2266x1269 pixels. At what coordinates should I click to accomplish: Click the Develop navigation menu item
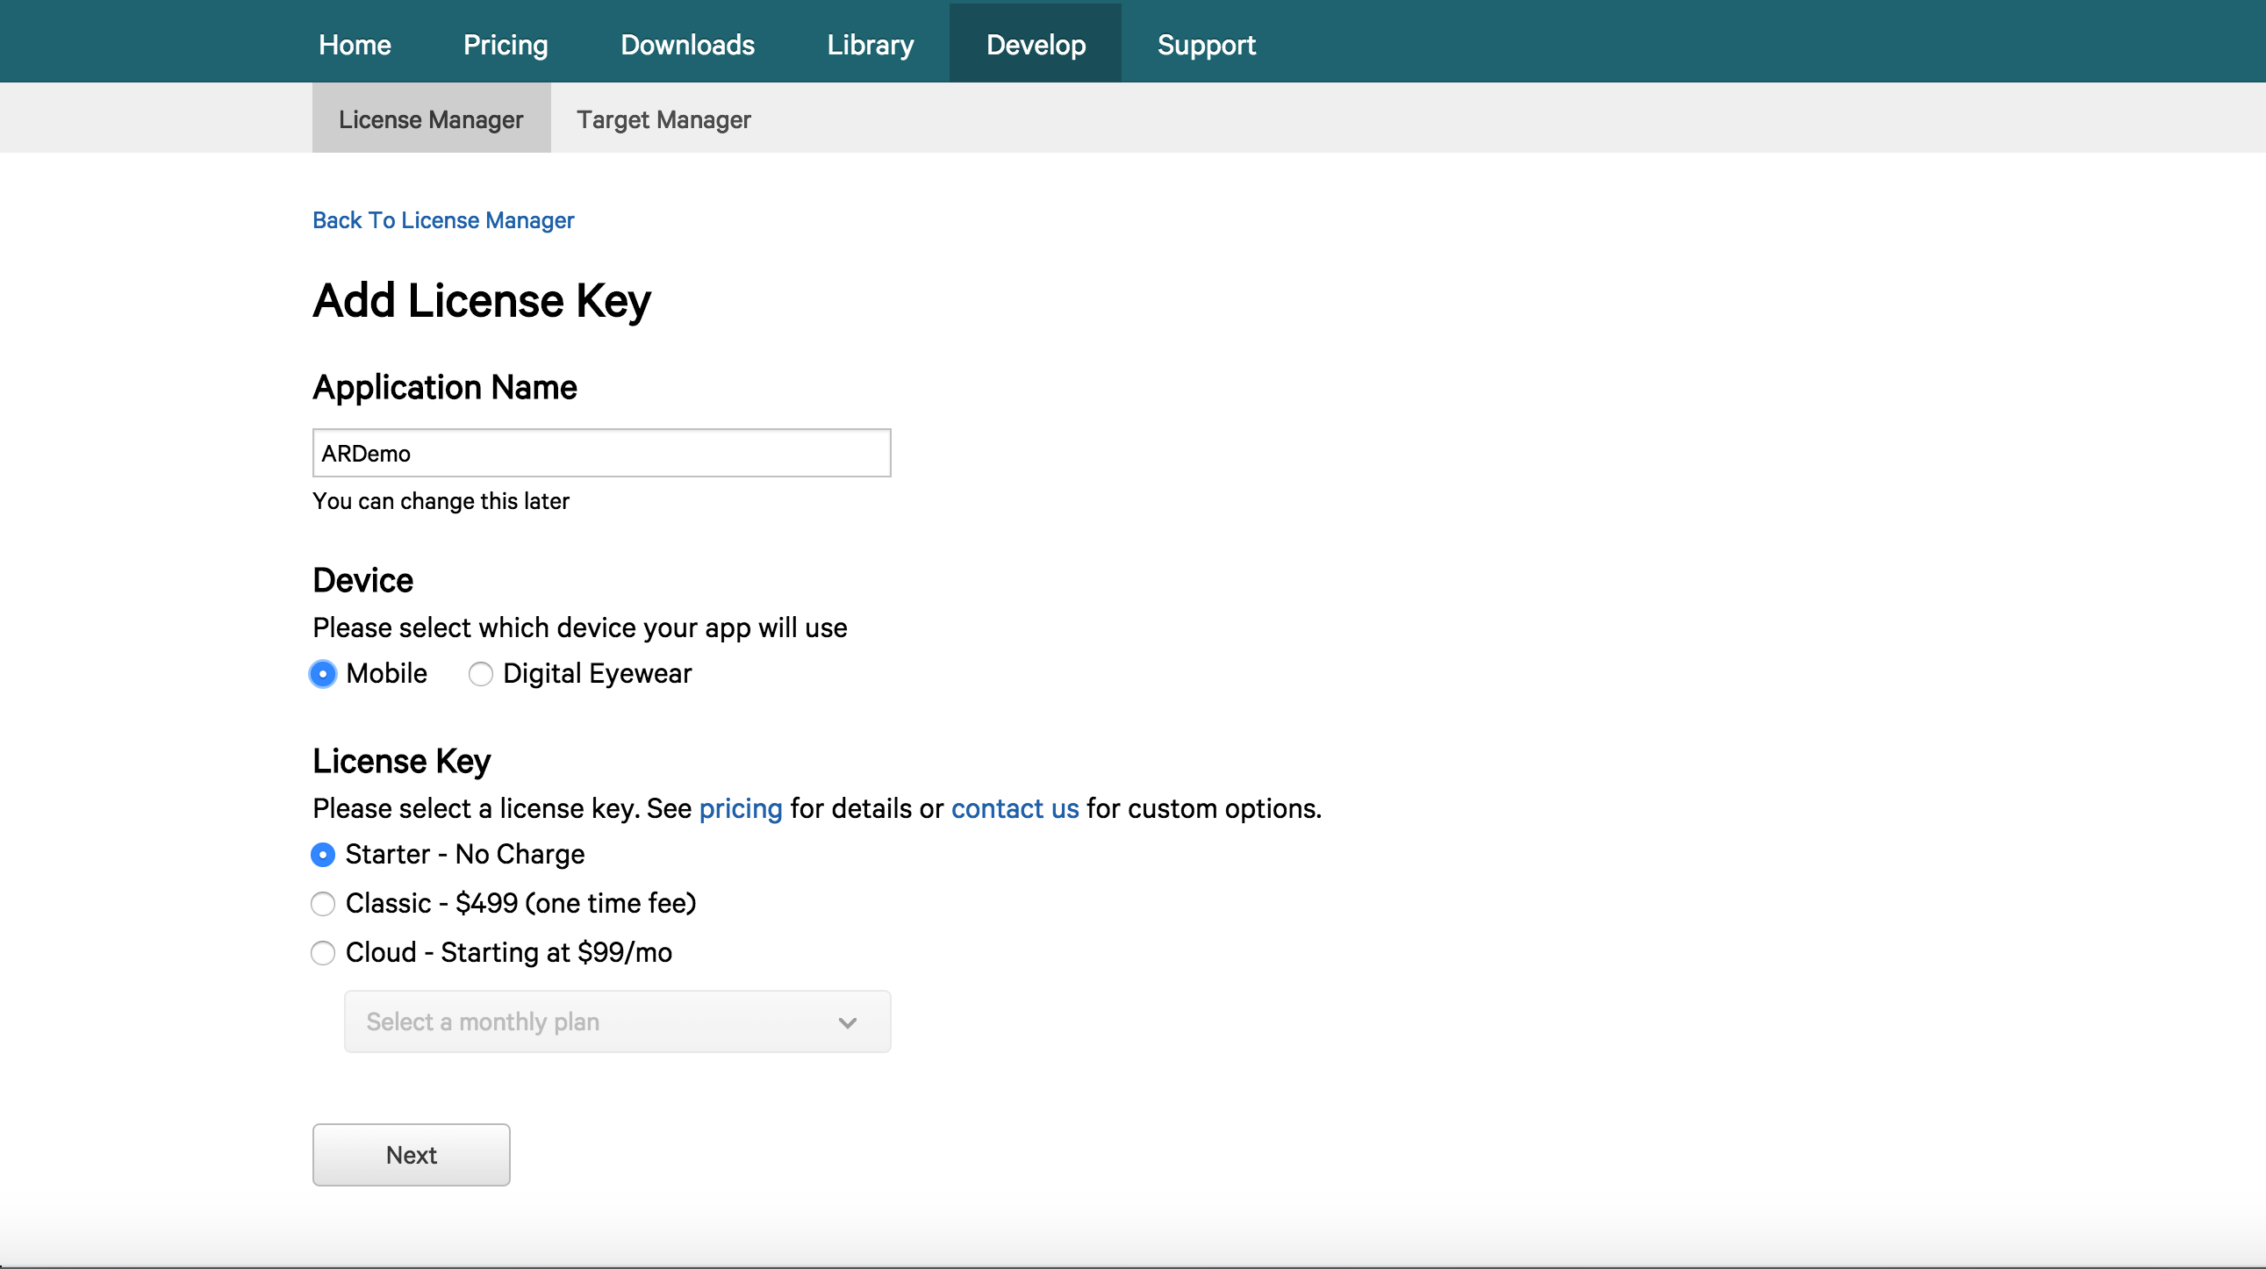1035,44
